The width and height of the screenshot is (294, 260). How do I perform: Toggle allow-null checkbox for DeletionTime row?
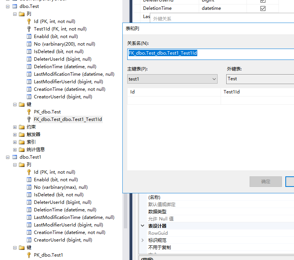[263, 8]
